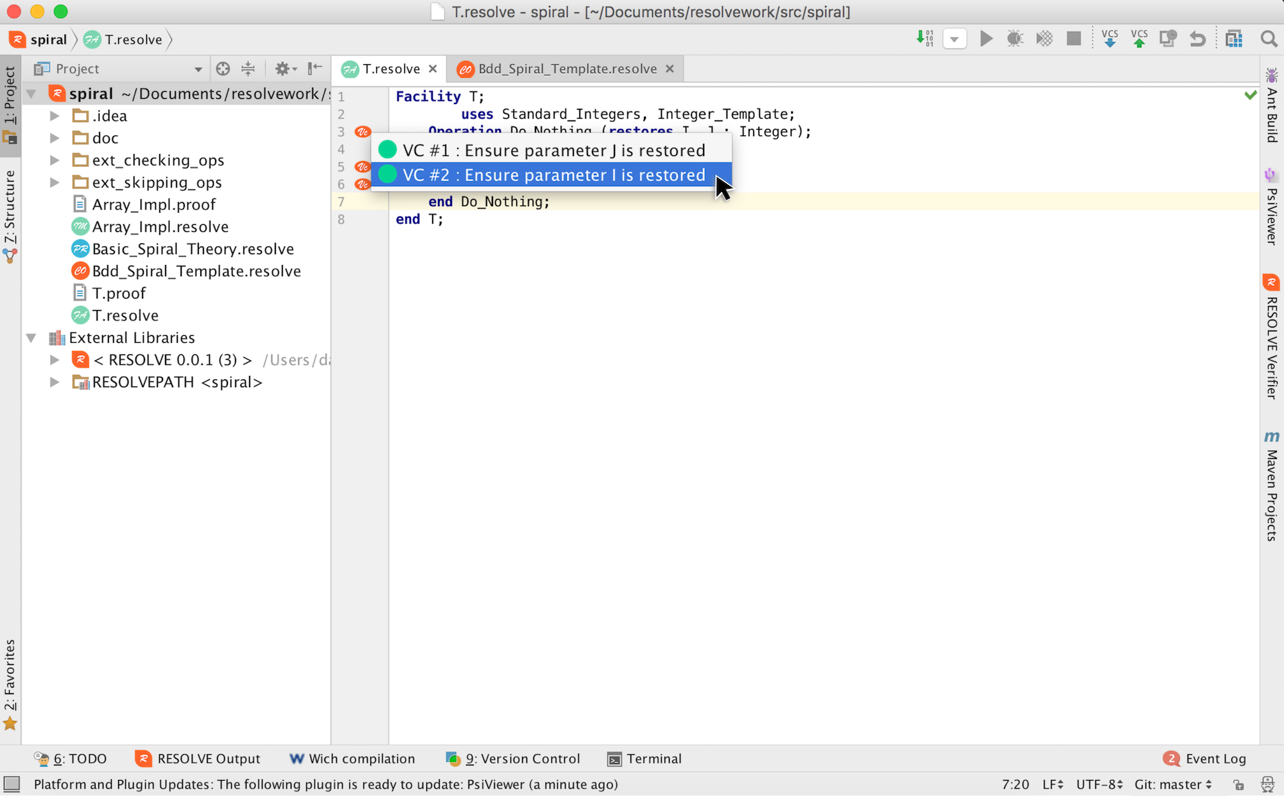Open Basic_Spiral_Theory.resolve in project tree
The image size is (1284, 796).
click(193, 249)
